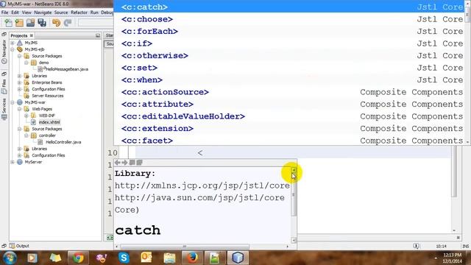
Task: Open Outlook from the taskbar
Action: coord(146,258)
